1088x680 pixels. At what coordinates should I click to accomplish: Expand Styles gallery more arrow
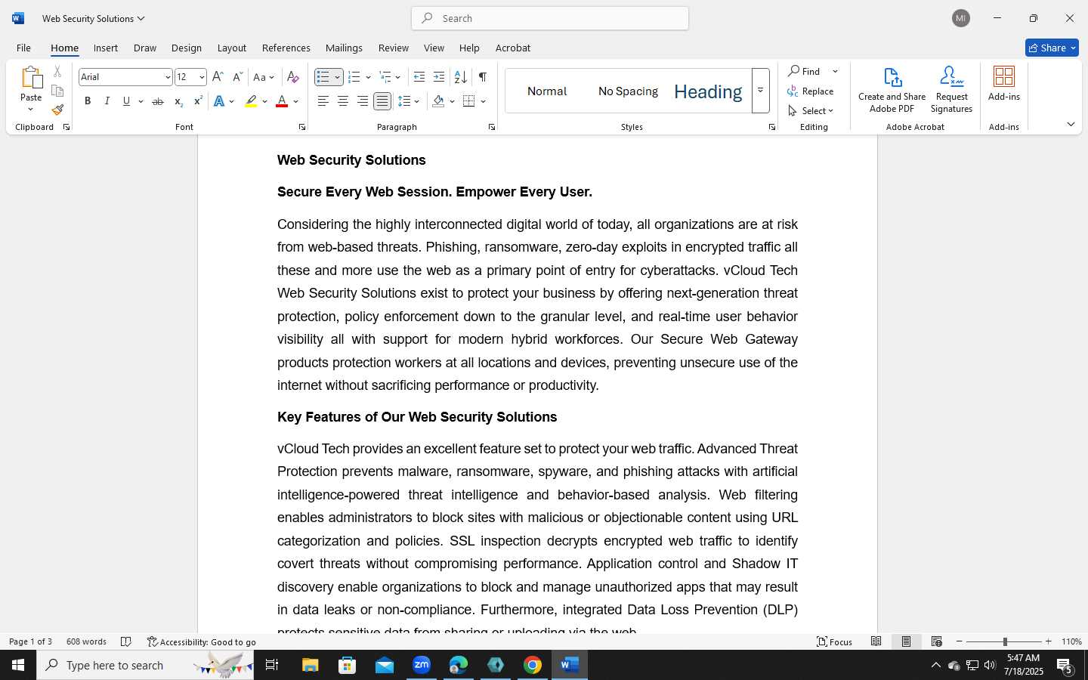click(760, 91)
